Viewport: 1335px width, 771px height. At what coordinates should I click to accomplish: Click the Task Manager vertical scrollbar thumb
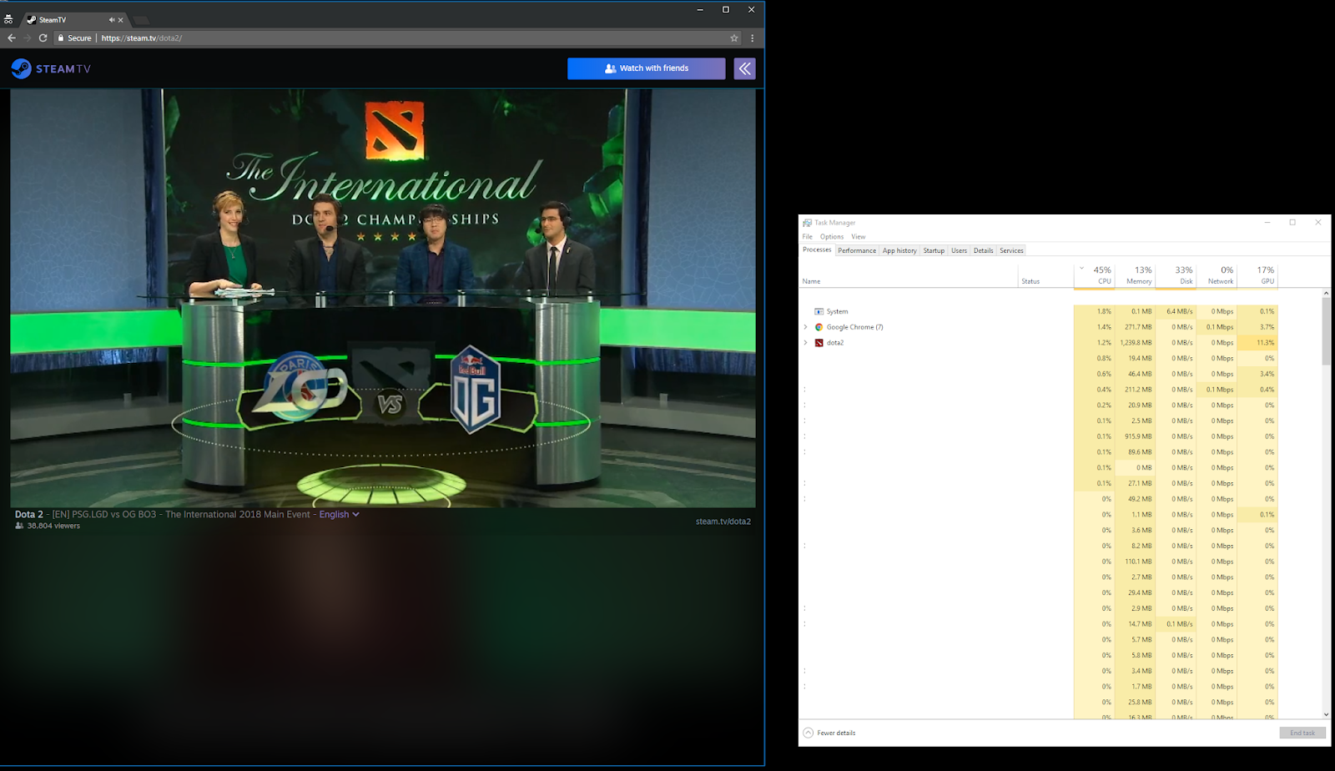pos(1326,332)
